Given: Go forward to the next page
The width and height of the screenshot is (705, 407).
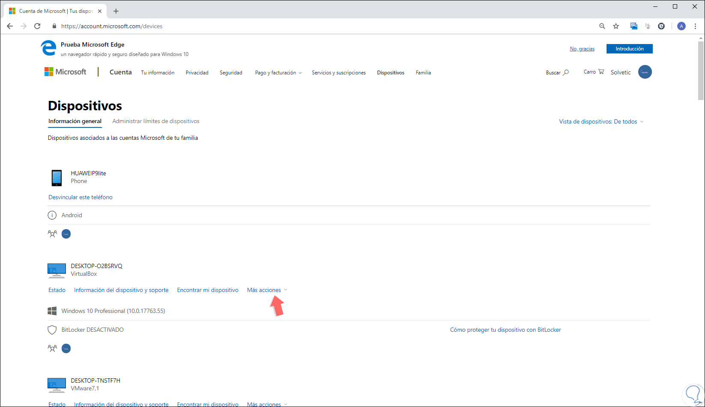Looking at the screenshot, I should tap(24, 26).
